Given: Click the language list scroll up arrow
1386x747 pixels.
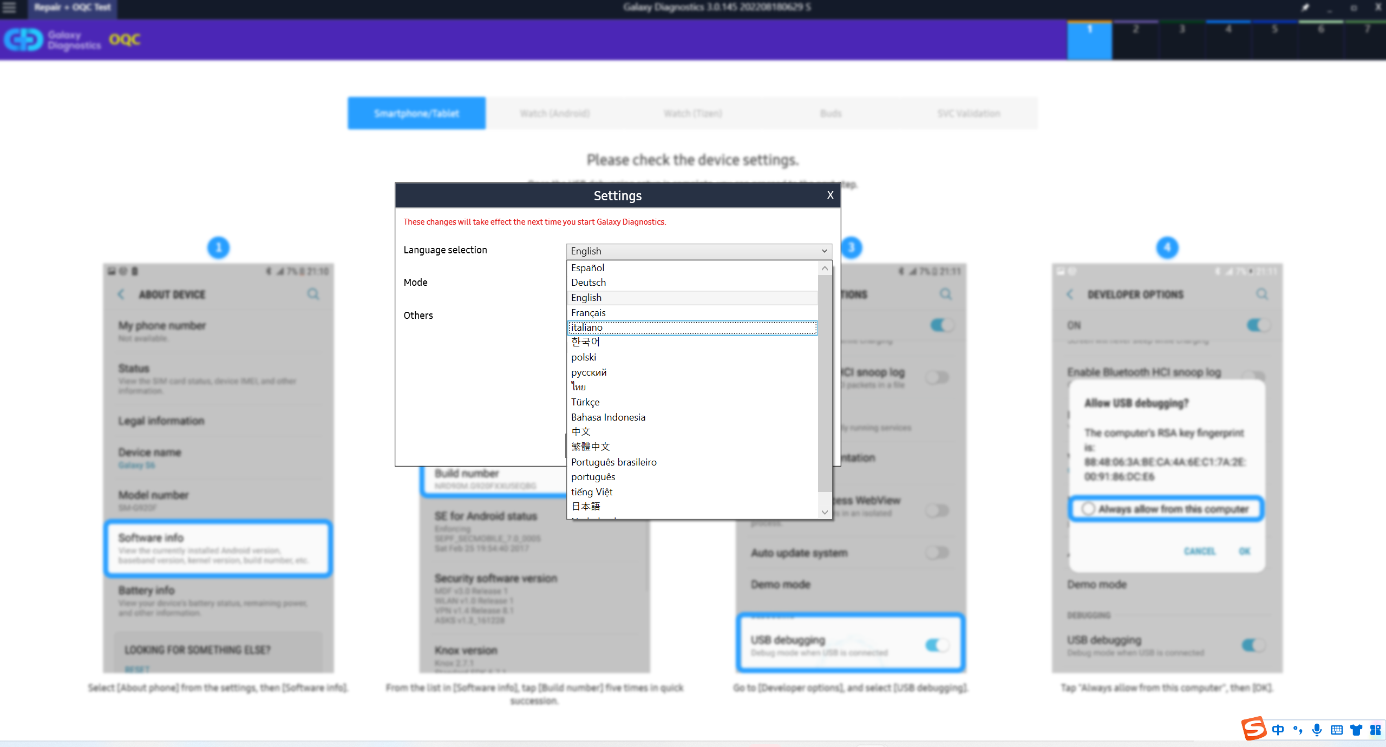Looking at the screenshot, I should [825, 268].
